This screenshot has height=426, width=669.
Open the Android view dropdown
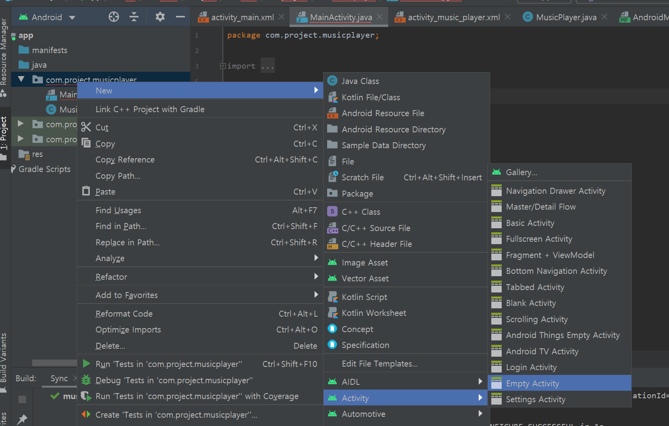[72, 17]
